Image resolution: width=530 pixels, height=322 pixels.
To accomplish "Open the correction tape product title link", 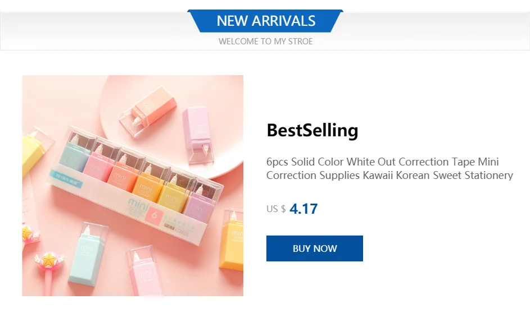I will pyautogui.click(x=389, y=168).
